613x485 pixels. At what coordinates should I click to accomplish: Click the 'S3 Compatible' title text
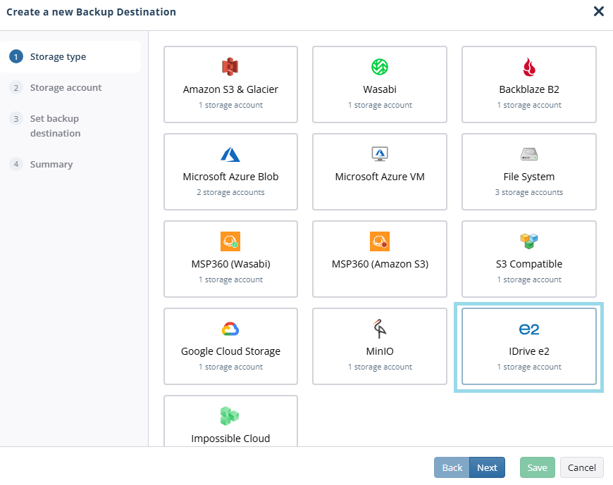[529, 264]
